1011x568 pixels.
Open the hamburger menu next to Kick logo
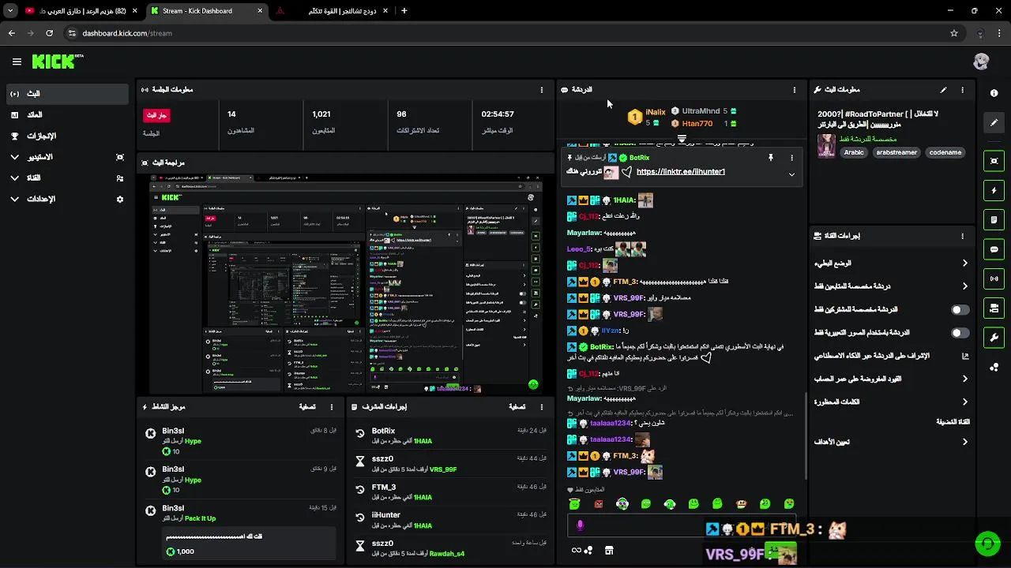tap(17, 62)
